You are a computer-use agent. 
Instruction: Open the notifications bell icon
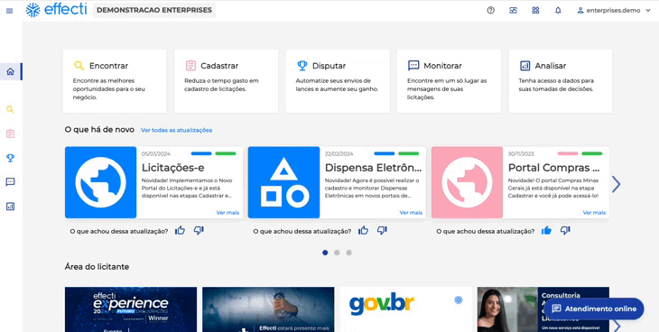coord(558,11)
